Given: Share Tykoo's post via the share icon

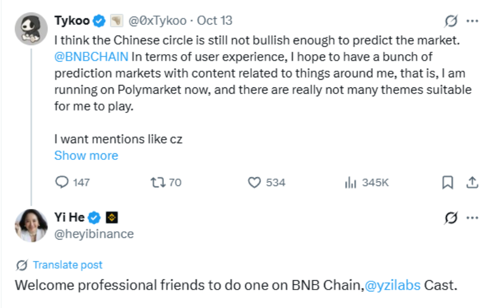Looking at the screenshot, I should click(x=473, y=183).
